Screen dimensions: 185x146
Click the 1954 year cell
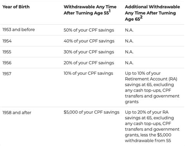pos(7,41)
